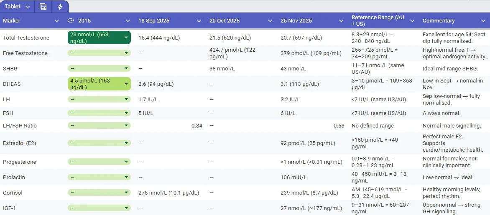Select the 20 Oct 2025 column header
The width and height of the screenshot is (490, 215).
pos(225,21)
